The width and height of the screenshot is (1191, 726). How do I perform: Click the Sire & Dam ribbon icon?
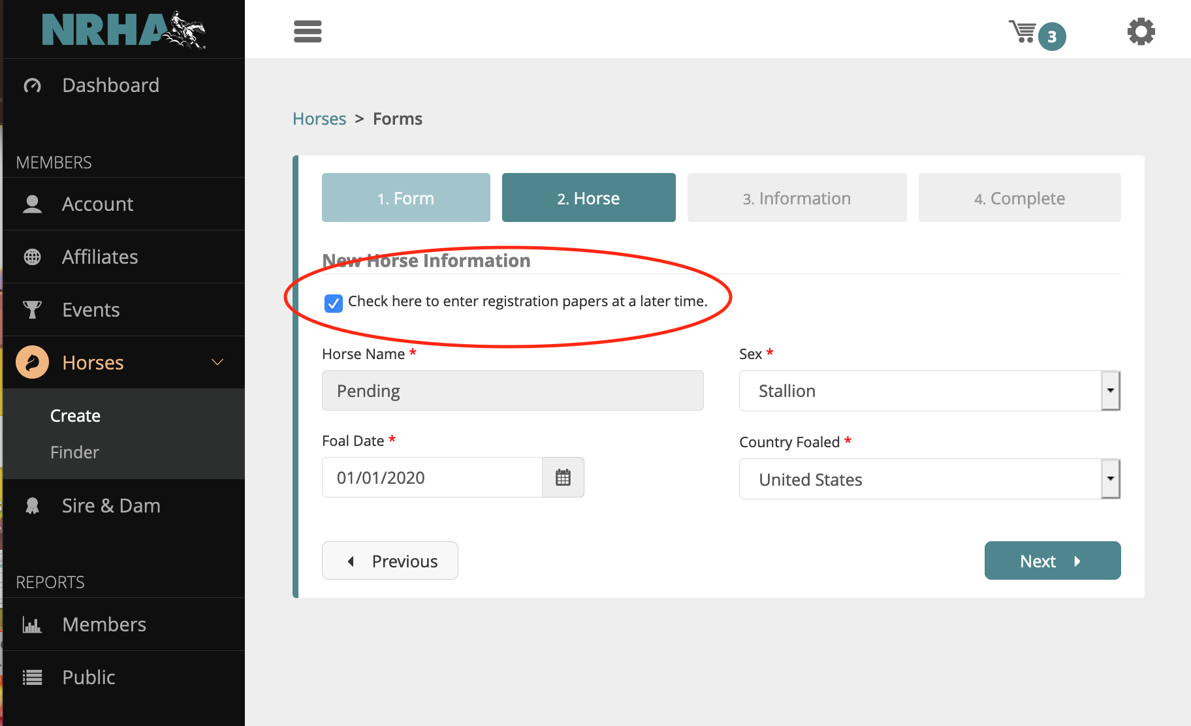32,506
